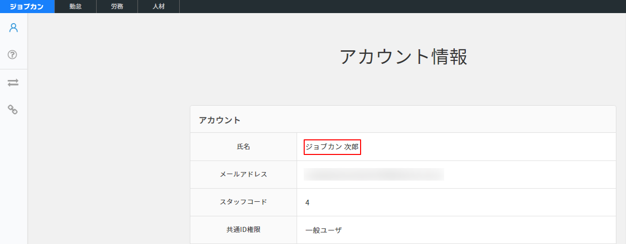The width and height of the screenshot is (626, 244).
Task: Click the メールアドレス row label
Action: point(243,175)
